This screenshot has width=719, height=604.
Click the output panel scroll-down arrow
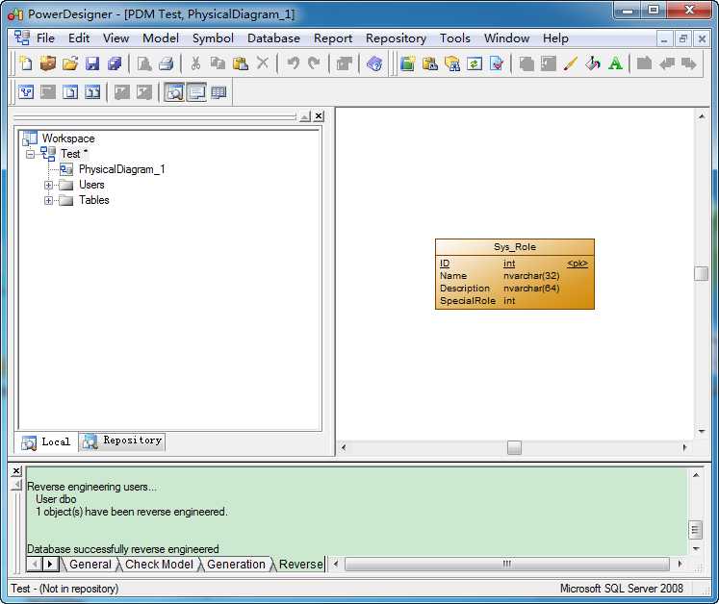[696, 548]
